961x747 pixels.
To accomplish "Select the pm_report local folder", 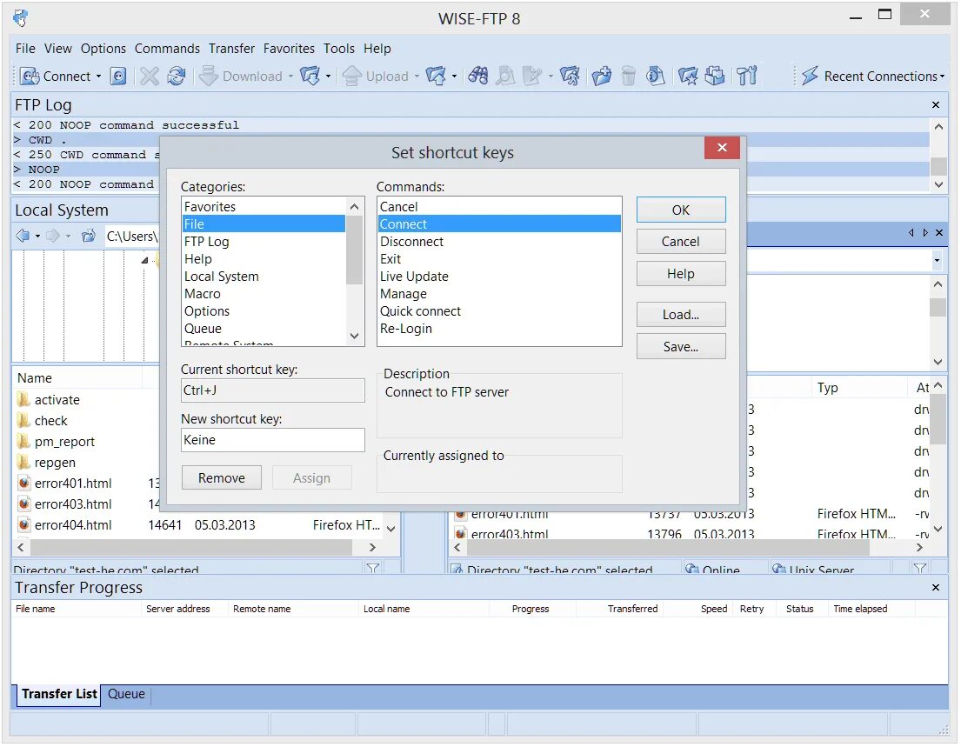I will [x=64, y=442].
